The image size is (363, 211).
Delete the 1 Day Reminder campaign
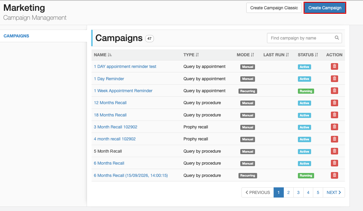click(334, 79)
